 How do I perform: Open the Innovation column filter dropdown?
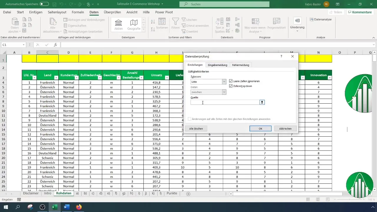(330, 78)
